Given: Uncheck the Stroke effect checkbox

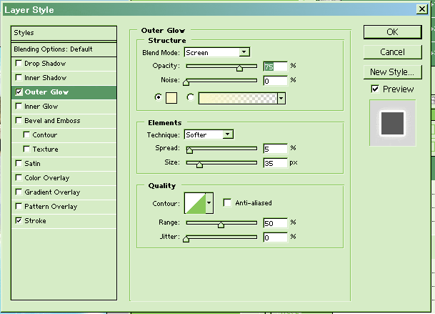Looking at the screenshot, I should coord(19,221).
